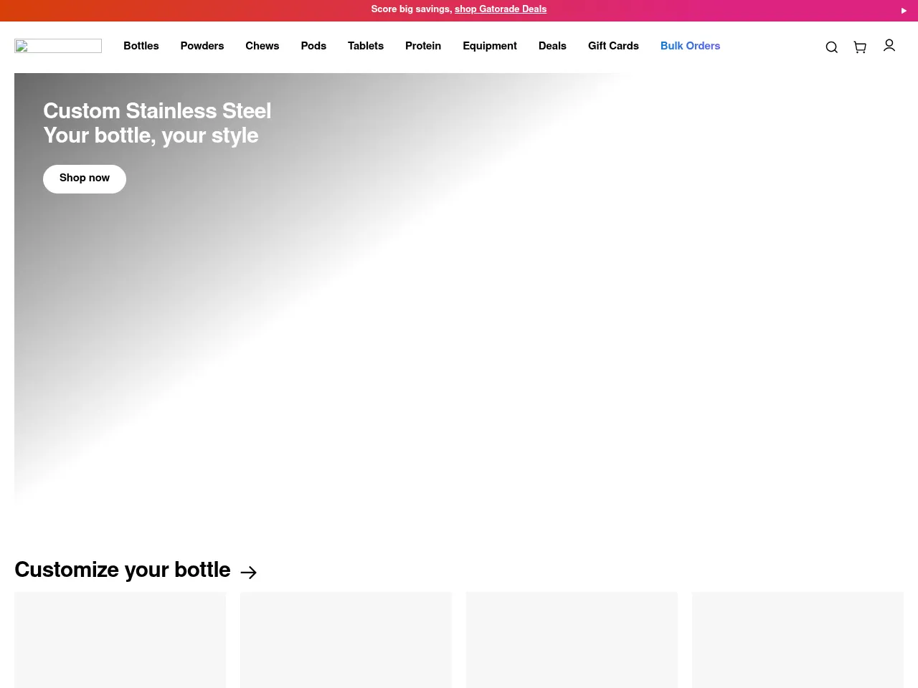Open the Protein section
918x688 pixels.
tap(422, 46)
